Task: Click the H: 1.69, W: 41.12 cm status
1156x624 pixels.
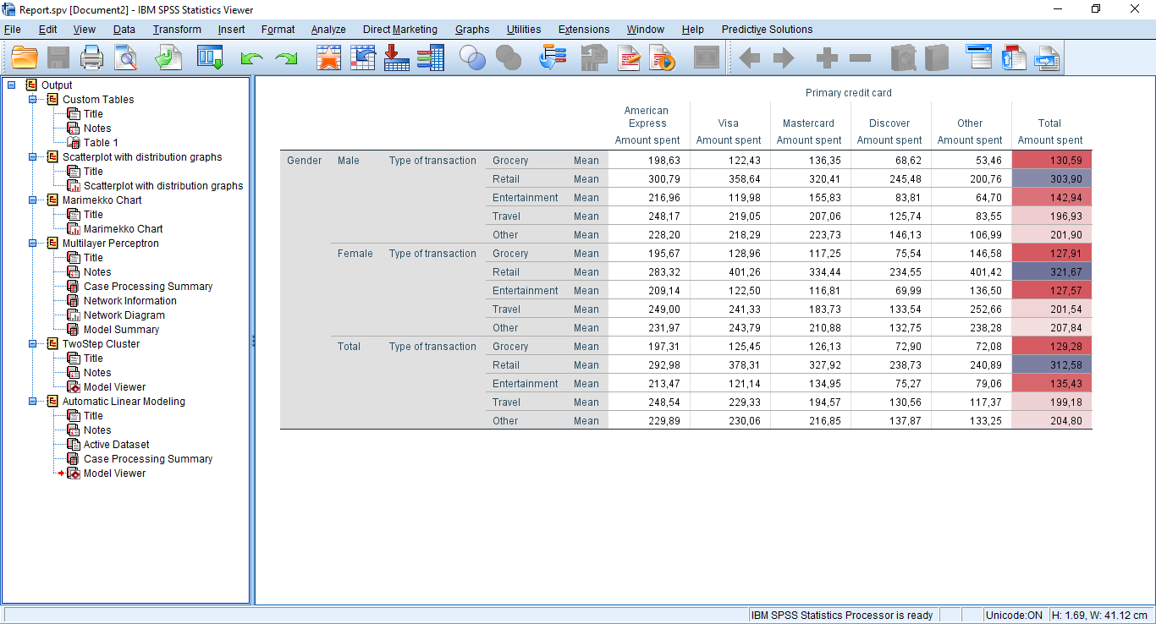Action: coord(1100,615)
